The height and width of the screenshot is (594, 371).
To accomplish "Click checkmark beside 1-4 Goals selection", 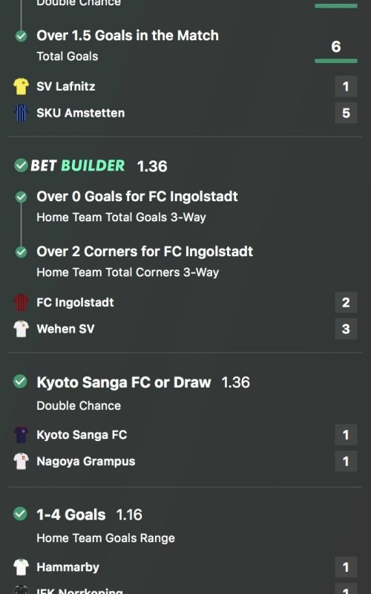I will [x=20, y=514].
